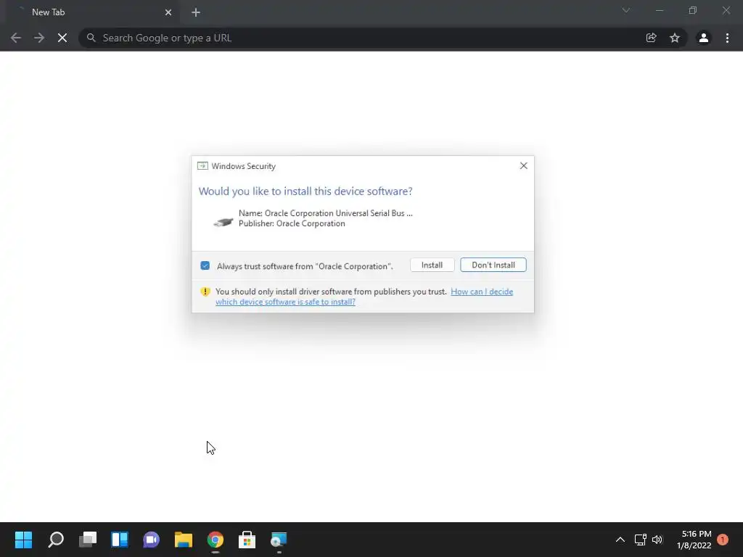Click the 'Publisher: Oracle Corporation' text
743x557 pixels.
[x=292, y=223]
